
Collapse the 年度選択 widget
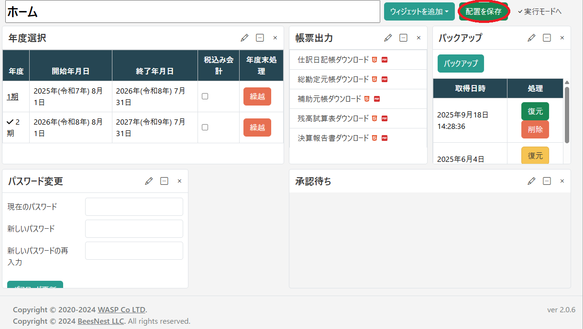point(260,38)
